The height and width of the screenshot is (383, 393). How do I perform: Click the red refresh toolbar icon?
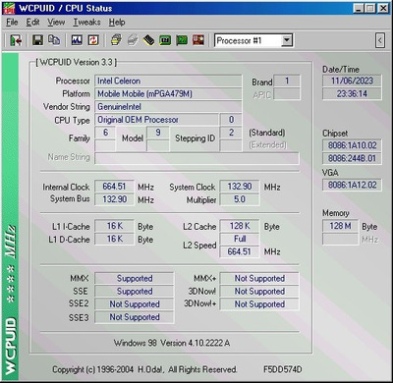93,40
